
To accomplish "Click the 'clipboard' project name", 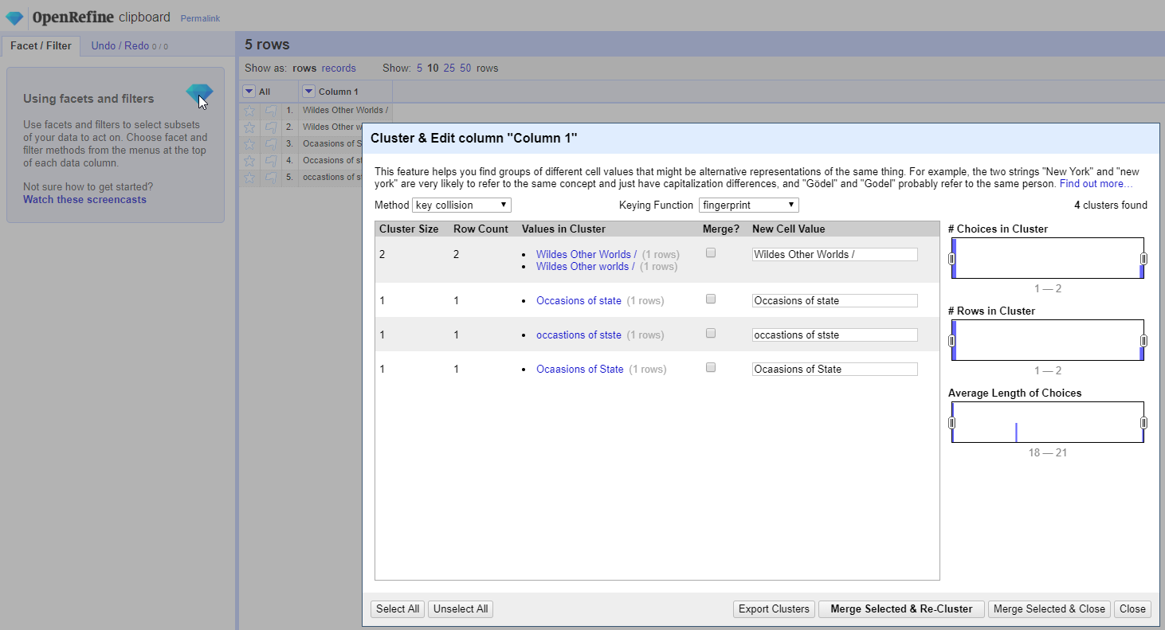I will (x=144, y=17).
